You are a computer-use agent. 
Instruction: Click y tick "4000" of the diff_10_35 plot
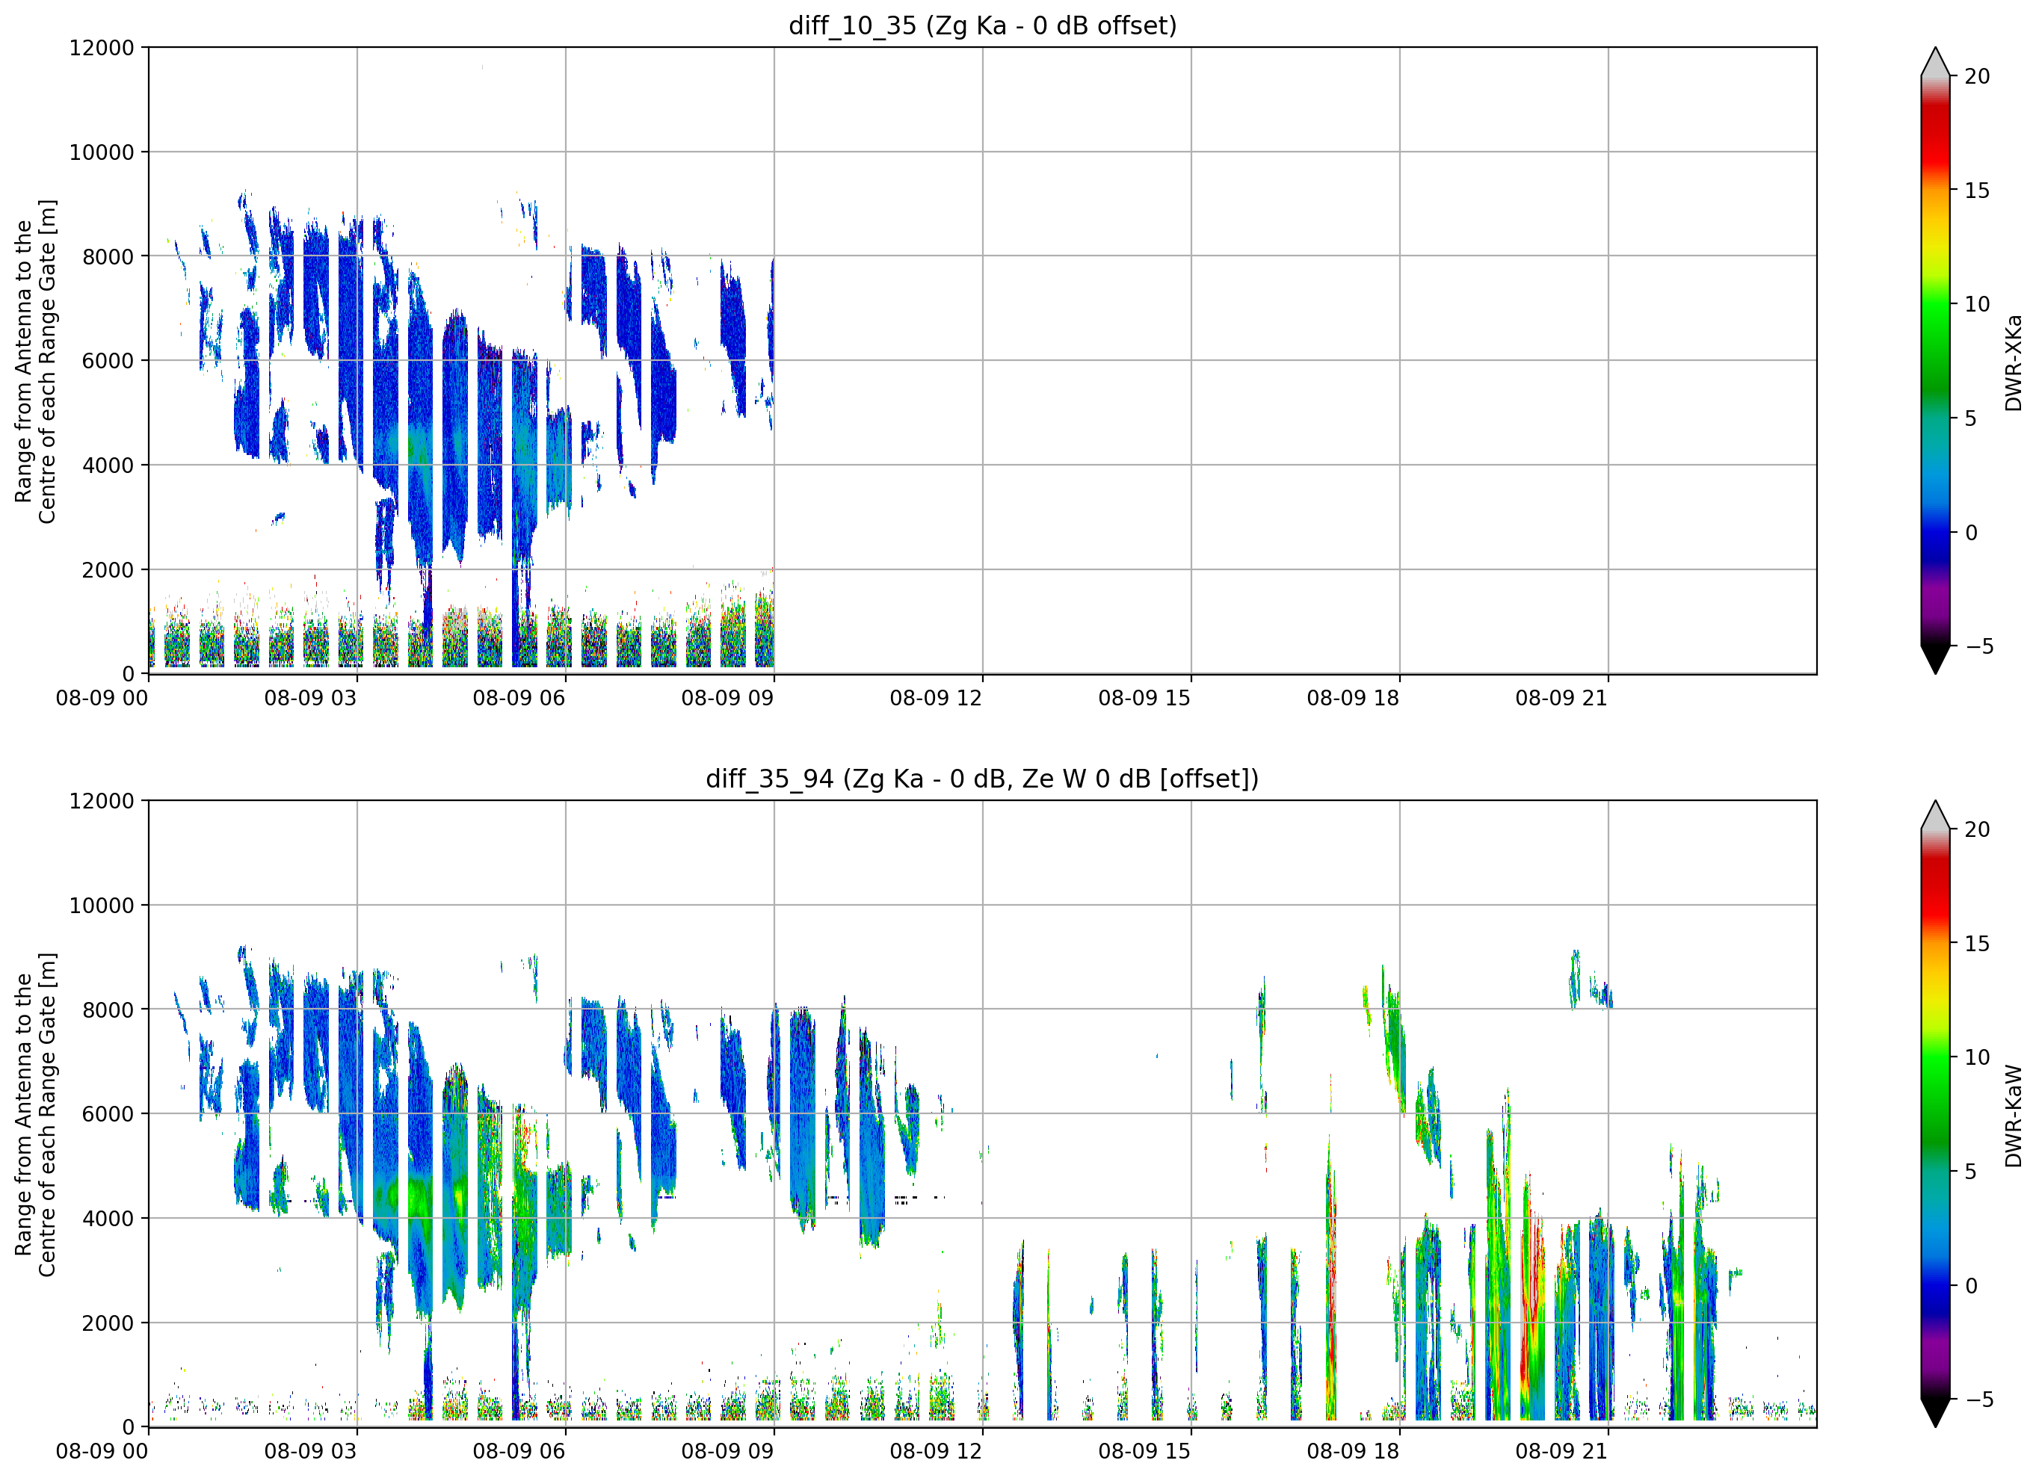(108, 466)
